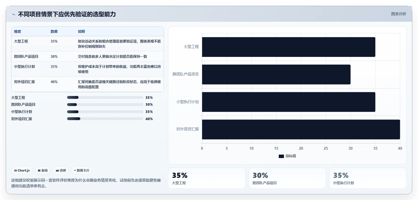The height and width of the screenshot is (200, 418).
Task: Click the 跨团队产品项目 chart axis label
Action: 186,74
